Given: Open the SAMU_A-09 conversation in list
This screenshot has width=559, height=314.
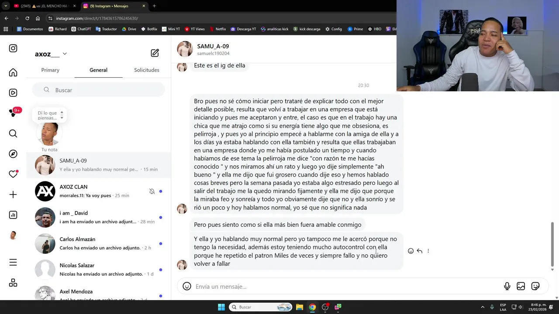Looking at the screenshot, I should 99,165.
